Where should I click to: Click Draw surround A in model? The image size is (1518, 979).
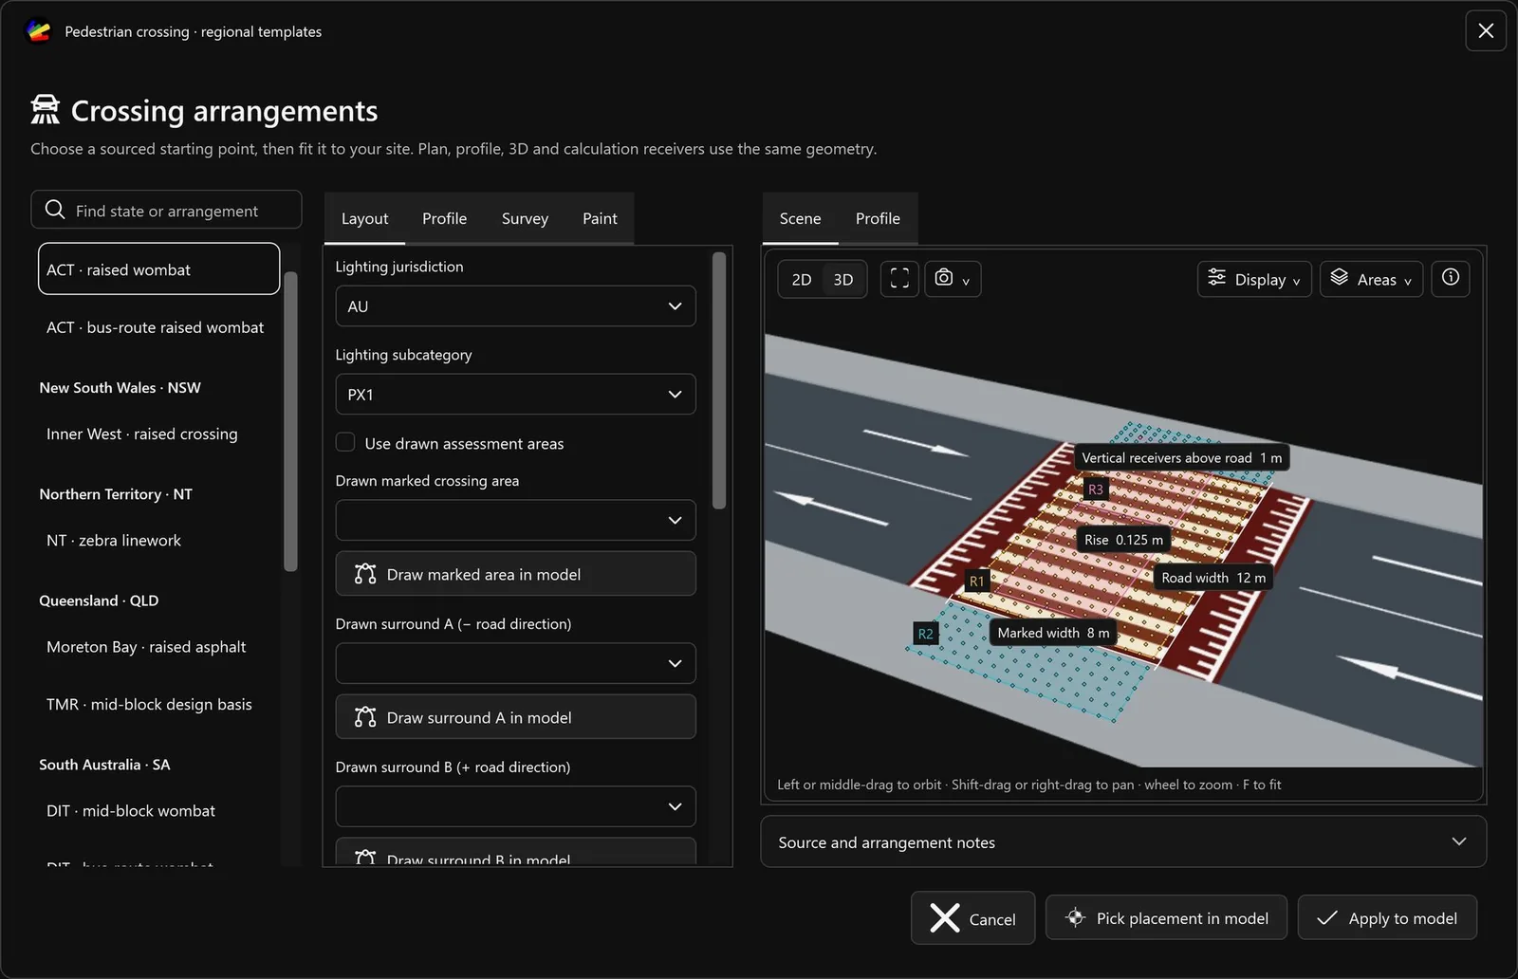(x=515, y=717)
